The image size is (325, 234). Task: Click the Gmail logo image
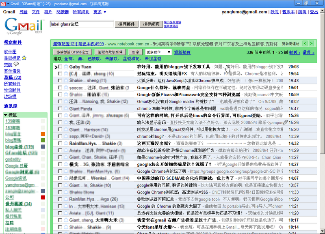tap(24, 26)
